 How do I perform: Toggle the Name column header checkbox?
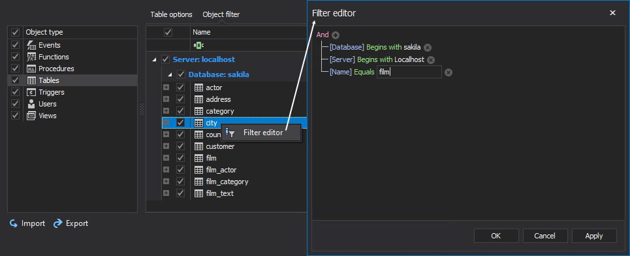168,32
